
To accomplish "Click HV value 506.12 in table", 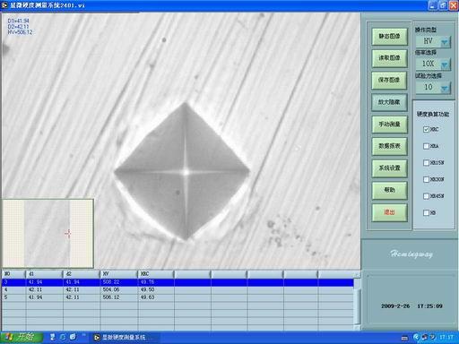I will point(111,297).
